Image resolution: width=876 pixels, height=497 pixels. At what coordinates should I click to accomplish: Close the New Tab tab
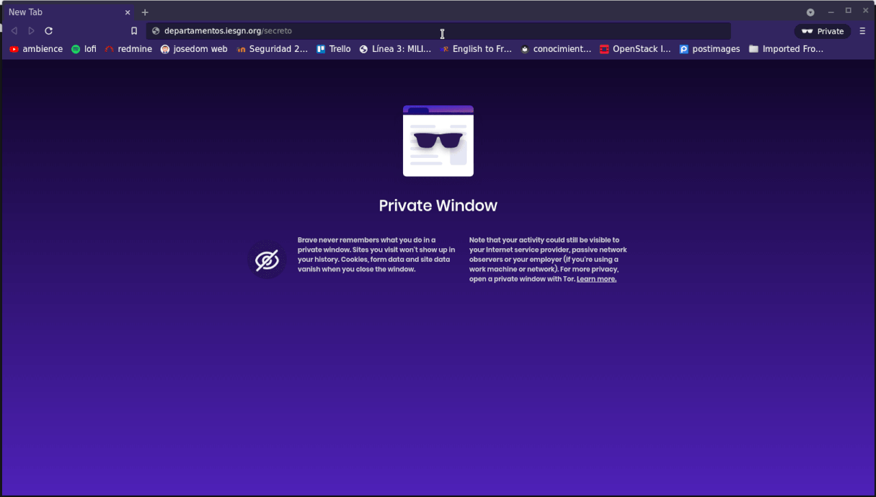click(127, 12)
